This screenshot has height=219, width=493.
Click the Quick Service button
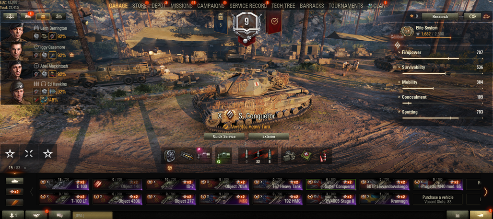pyautogui.click(x=224, y=137)
